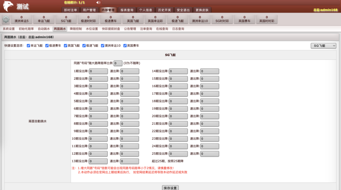Viewport: 341px width, 190px height.
Task: Open the 澳洲幸运5 lottery tile
Action: 21,19
